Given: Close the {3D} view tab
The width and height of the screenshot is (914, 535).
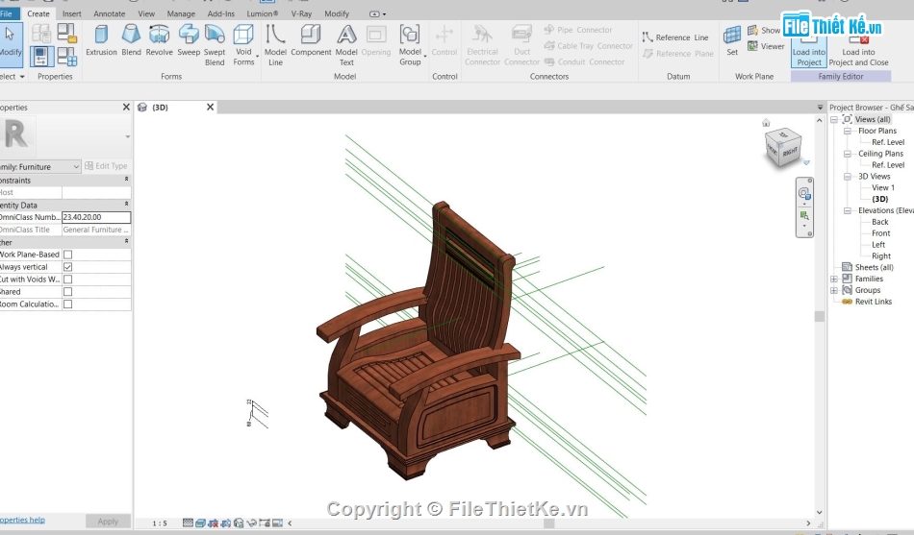Looking at the screenshot, I should coord(211,108).
